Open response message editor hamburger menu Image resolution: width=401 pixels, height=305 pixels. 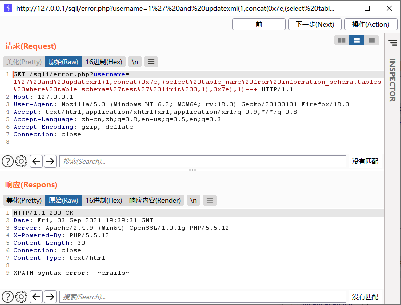210,200
